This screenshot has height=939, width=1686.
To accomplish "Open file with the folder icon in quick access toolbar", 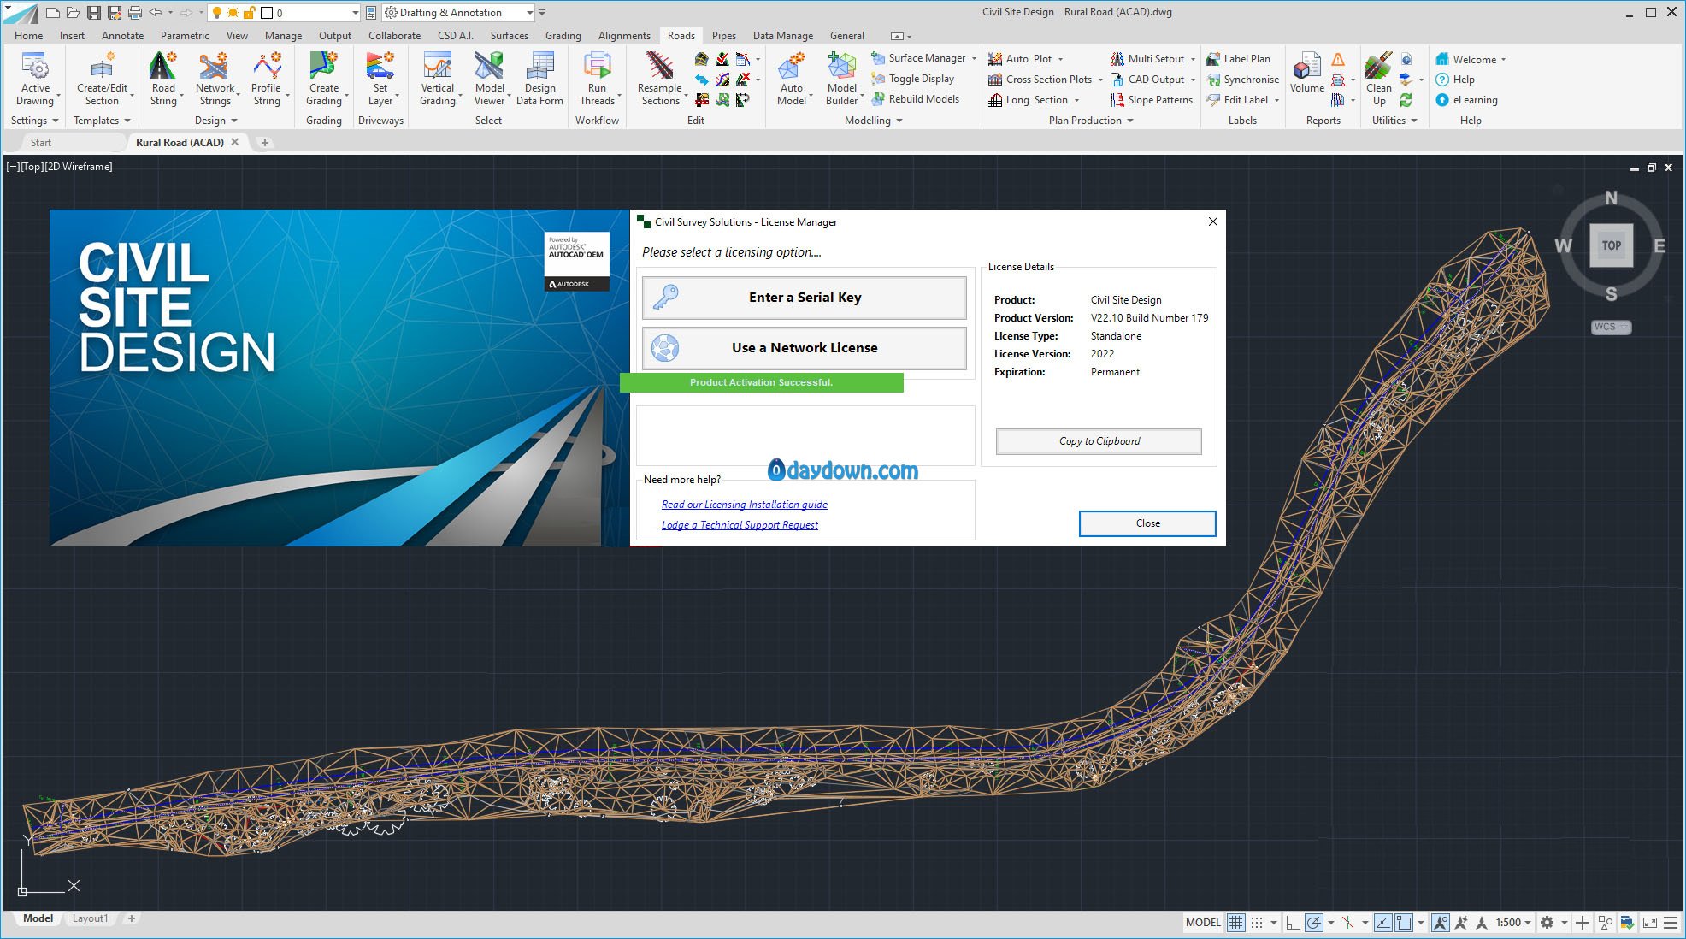I will point(74,13).
